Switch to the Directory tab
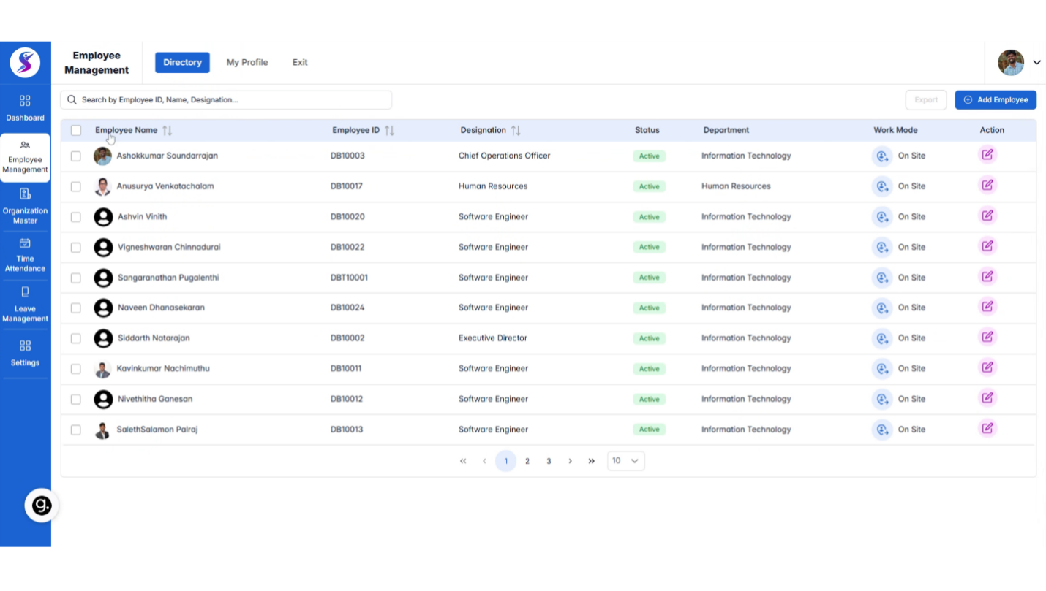This screenshot has width=1046, height=591. tap(182, 62)
